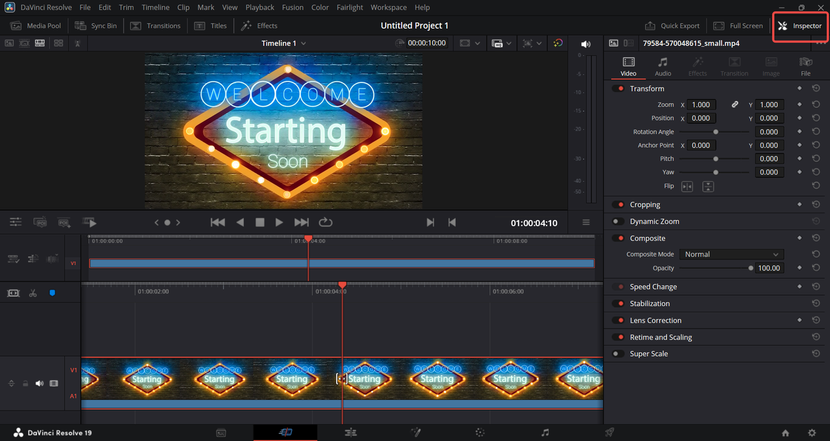Open the Fusion menu
Image resolution: width=830 pixels, height=441 pixels.
292,7
